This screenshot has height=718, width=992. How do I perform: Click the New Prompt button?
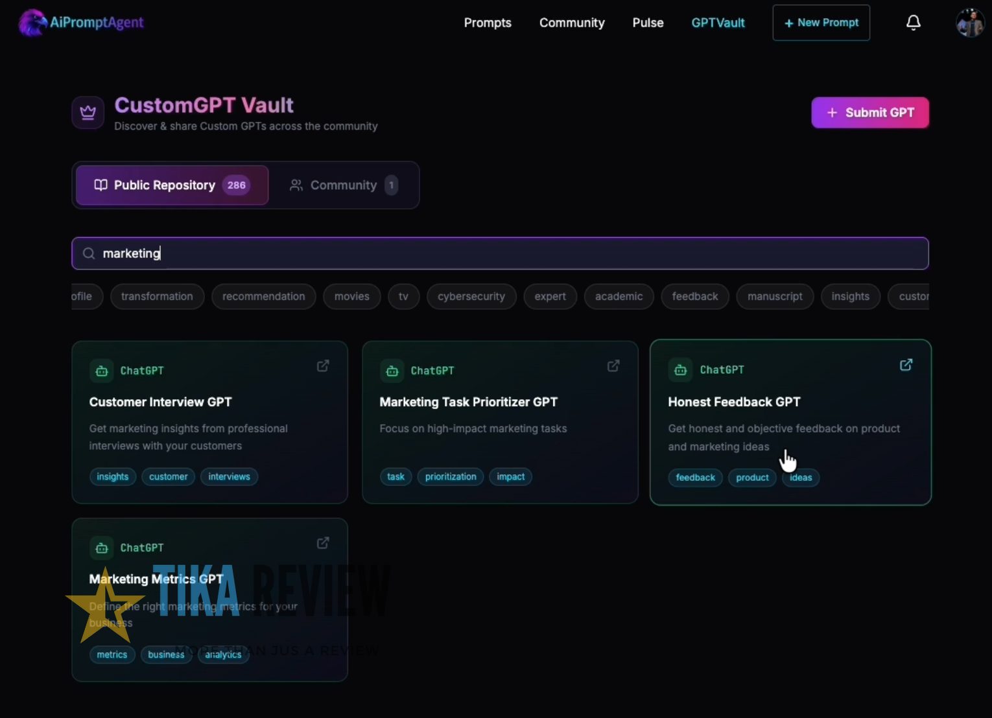(x=821, y=23)
